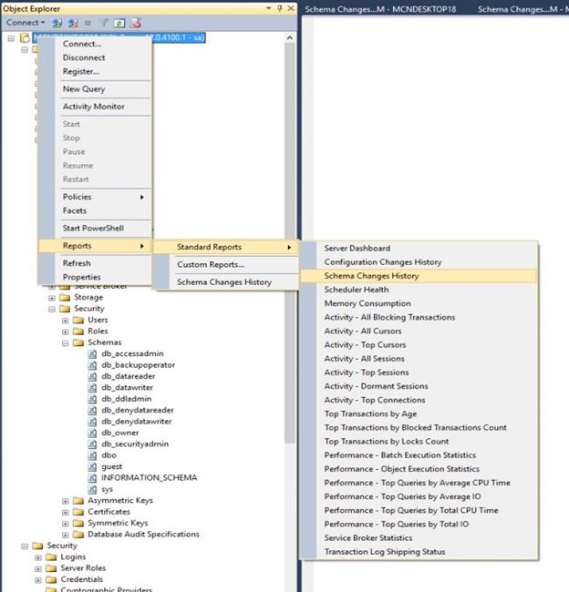The width and height of the screenshot is (569, 592).
Task: Select Schema Changes History recent report entry
Action: click(226, 282)
